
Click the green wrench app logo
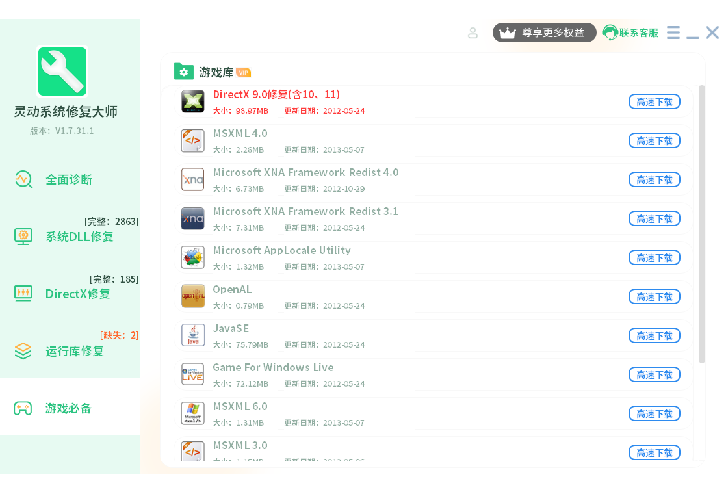[62, 71]
